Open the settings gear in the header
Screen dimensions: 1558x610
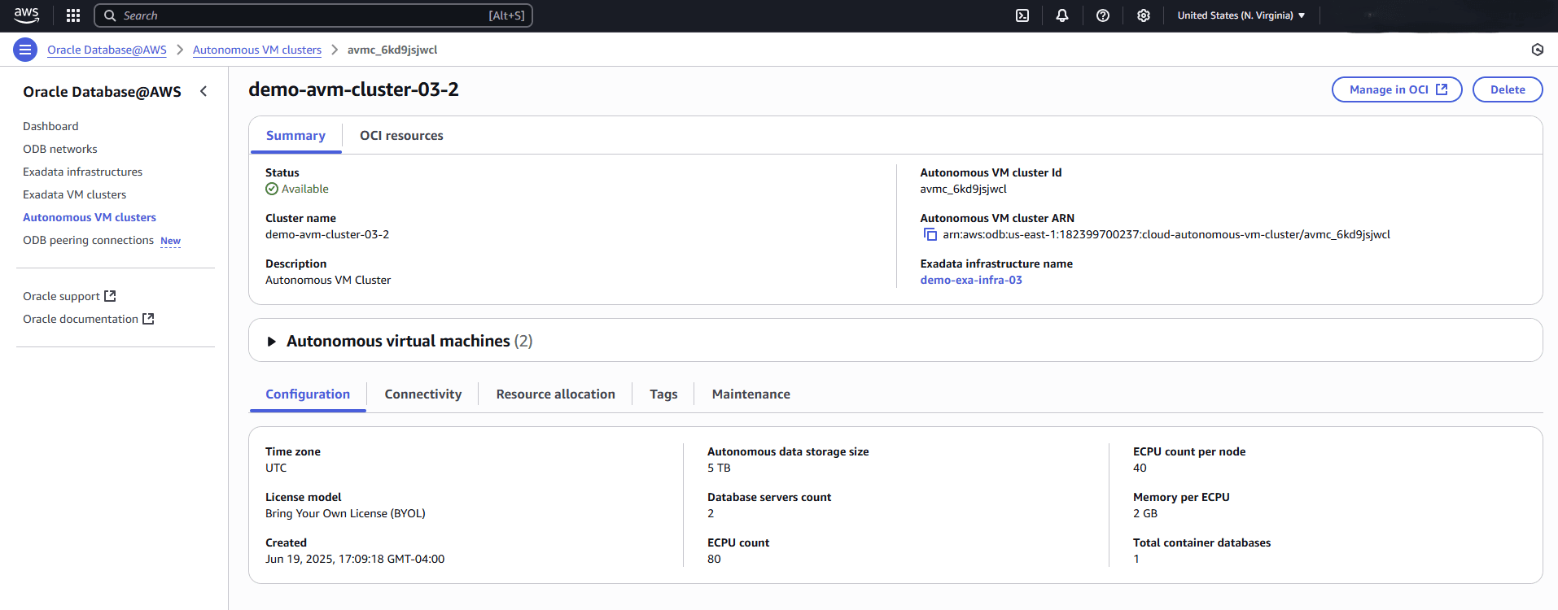[1144, 15]
